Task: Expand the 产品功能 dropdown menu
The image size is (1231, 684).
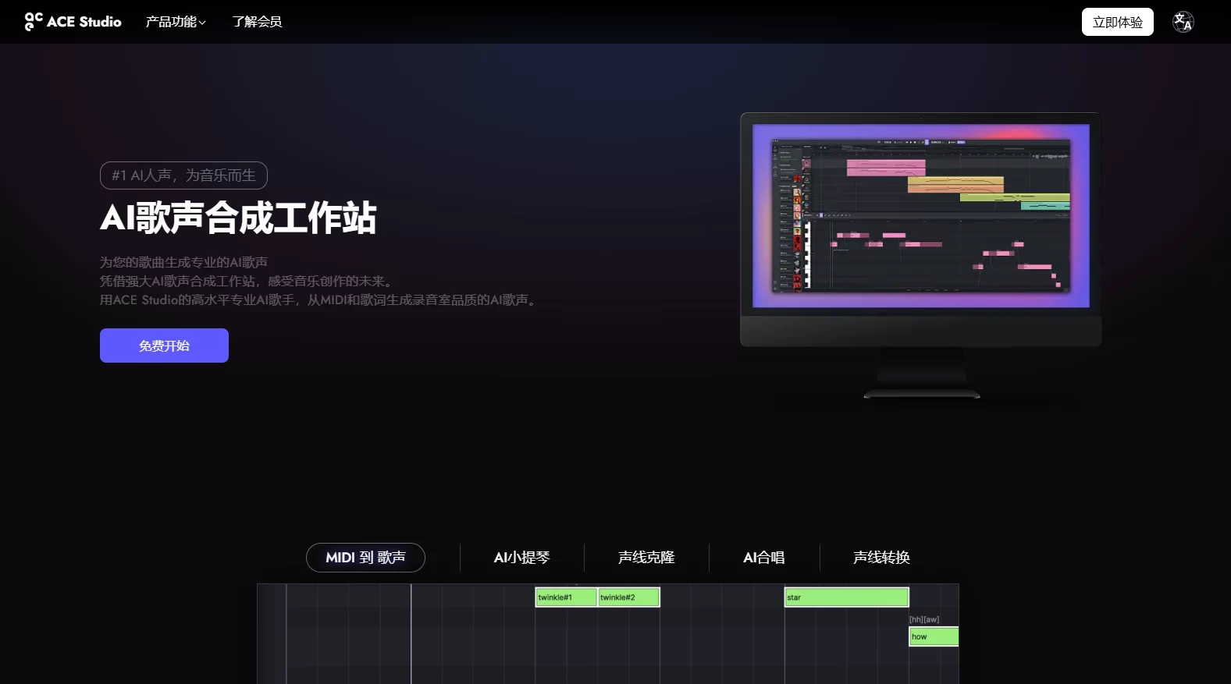Action: 176,22
